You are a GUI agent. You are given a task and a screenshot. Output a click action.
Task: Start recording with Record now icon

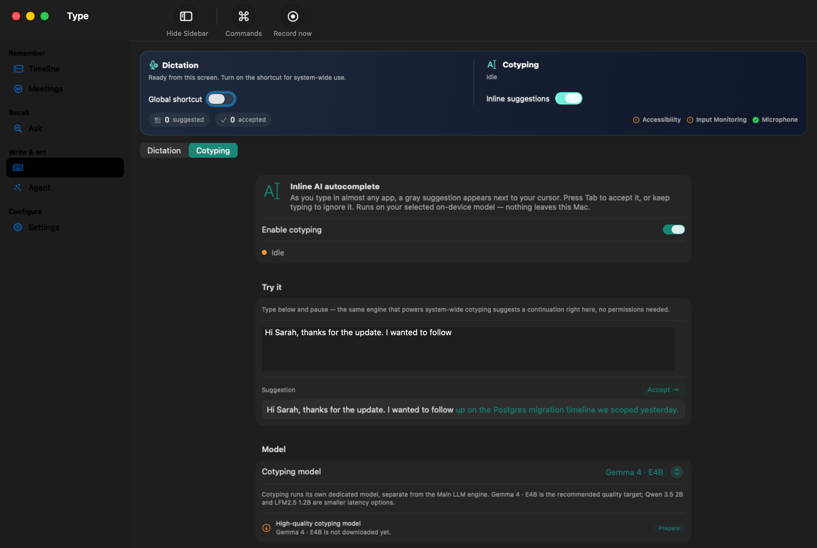pyautogui.click(x=293, y=16)
